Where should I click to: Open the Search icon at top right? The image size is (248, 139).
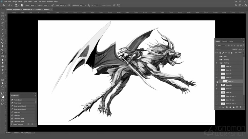tap(236, 5)
